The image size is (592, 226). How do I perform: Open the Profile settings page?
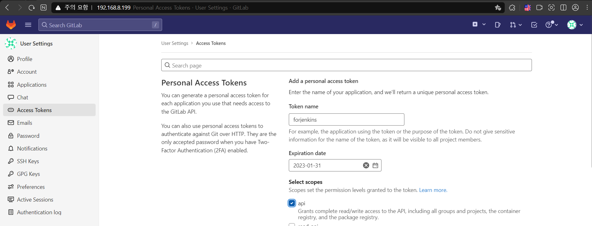24,59
